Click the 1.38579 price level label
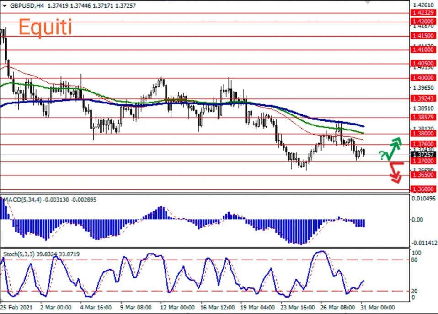 (423, 117)
